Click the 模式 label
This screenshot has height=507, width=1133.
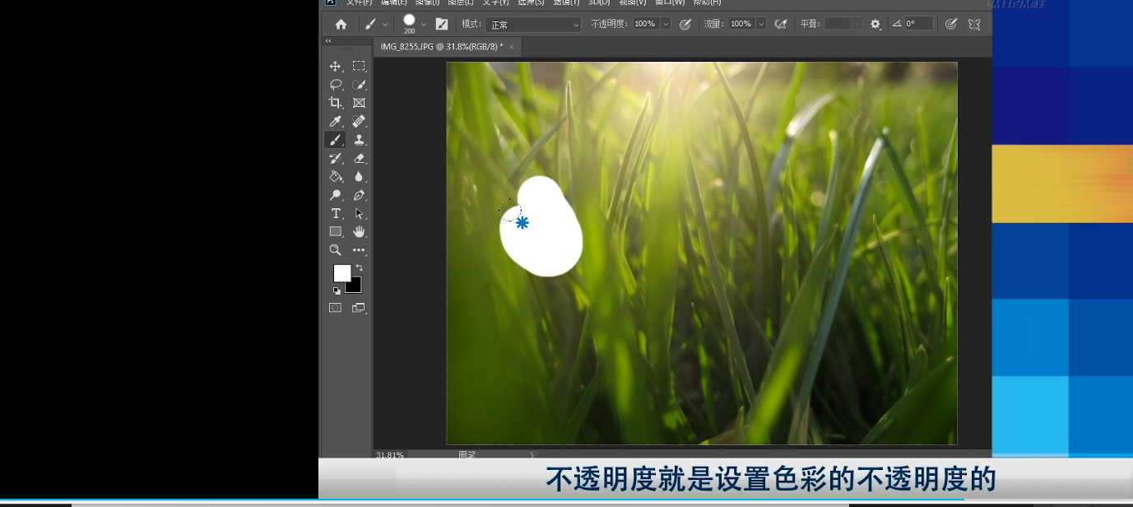click(471, 24)
